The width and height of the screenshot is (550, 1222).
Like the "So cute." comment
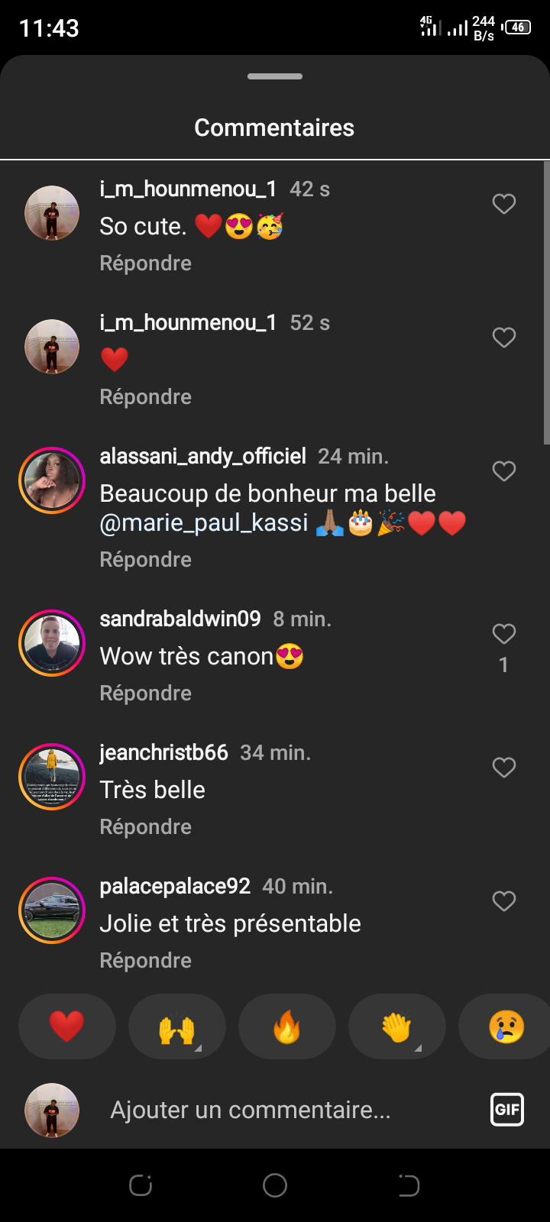(x=504, y=204)
